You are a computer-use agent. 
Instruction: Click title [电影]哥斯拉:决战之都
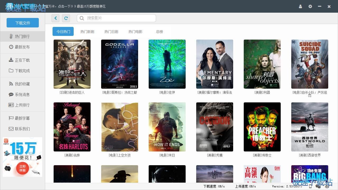[120, 92]
